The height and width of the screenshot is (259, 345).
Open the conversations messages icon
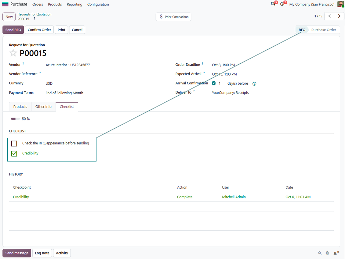[x=273, y=4]
